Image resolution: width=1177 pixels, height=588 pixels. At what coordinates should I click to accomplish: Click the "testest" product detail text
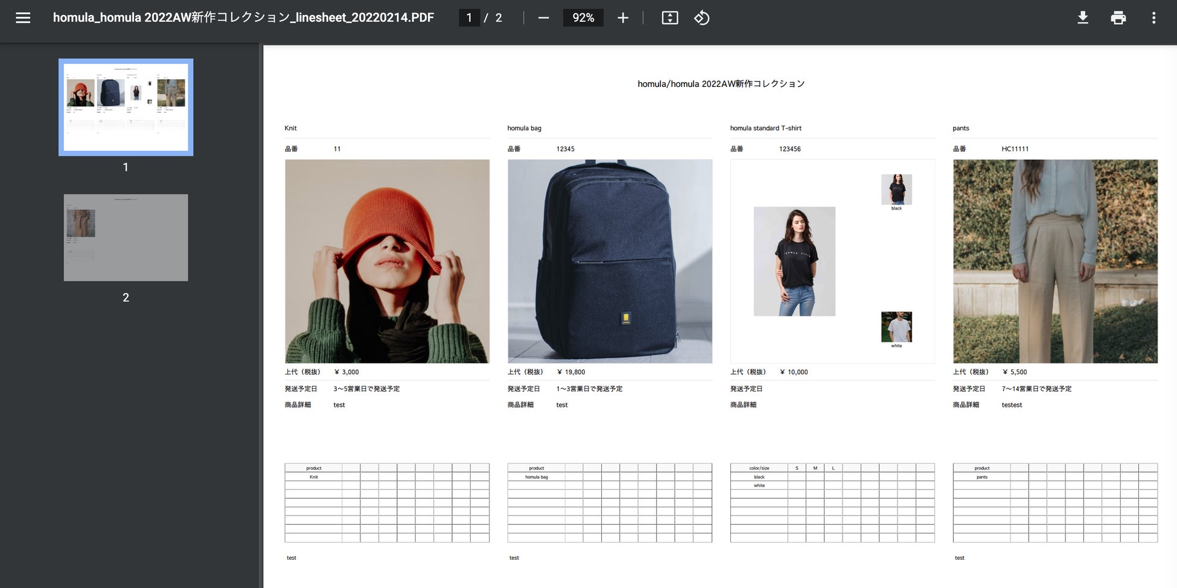(1012, 405)
